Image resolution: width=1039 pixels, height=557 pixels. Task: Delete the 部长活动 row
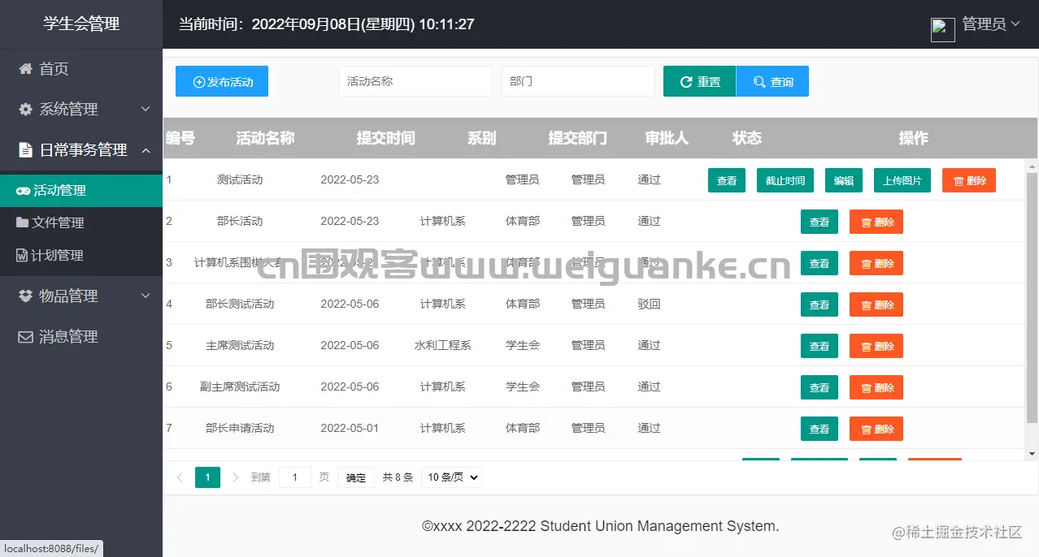coord(876,222)
